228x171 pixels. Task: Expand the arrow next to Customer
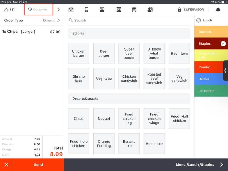tap(58, 10)
